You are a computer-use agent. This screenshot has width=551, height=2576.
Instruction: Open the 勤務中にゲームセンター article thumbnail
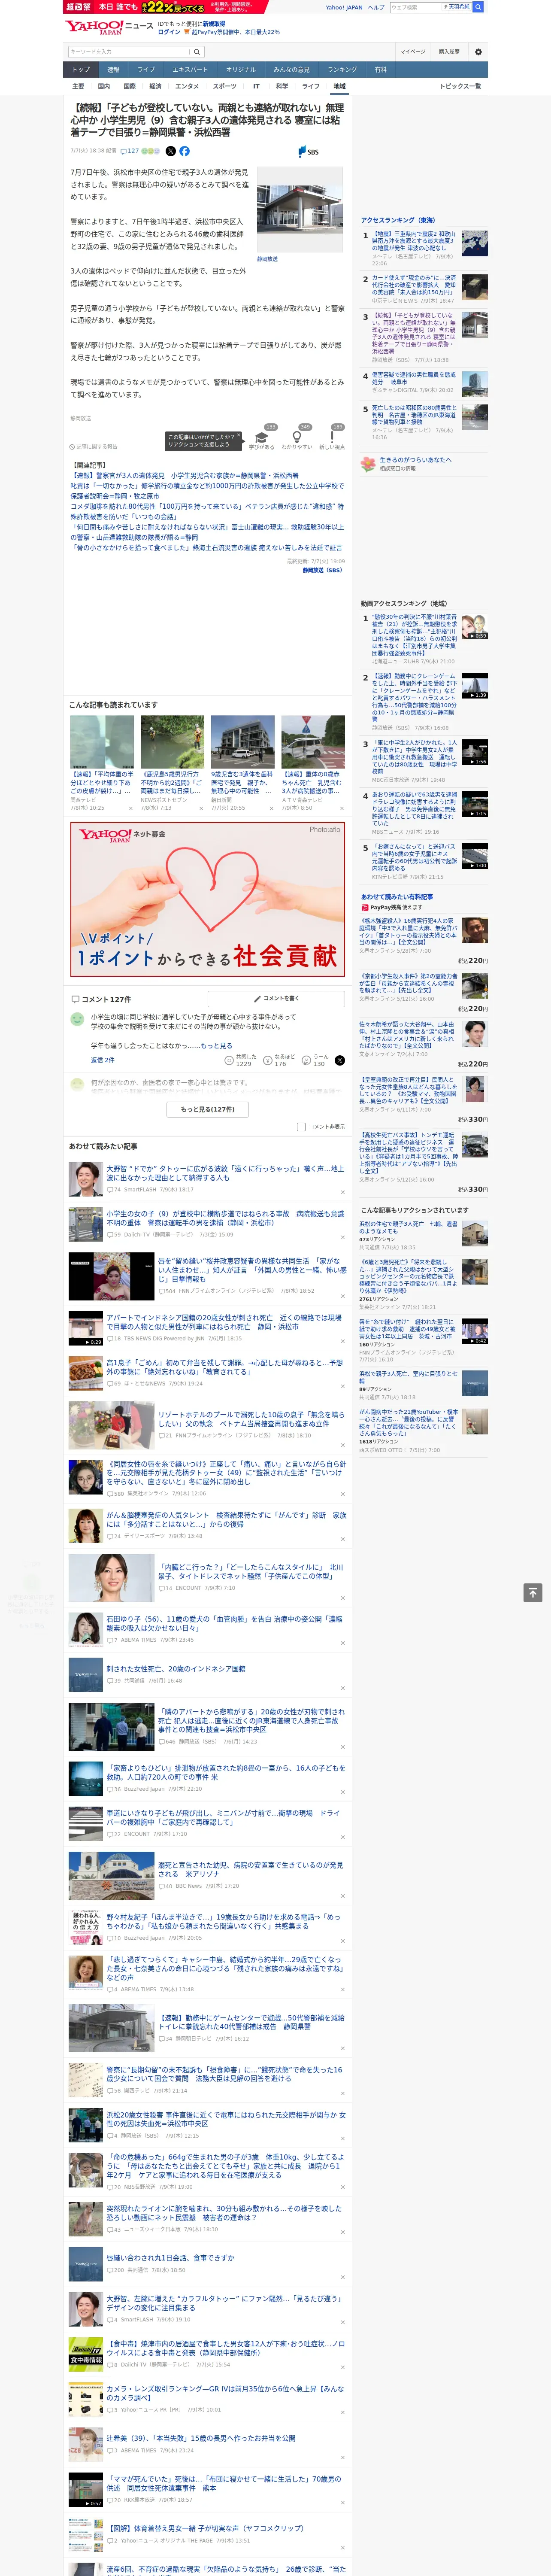(x=111, y=2028)
